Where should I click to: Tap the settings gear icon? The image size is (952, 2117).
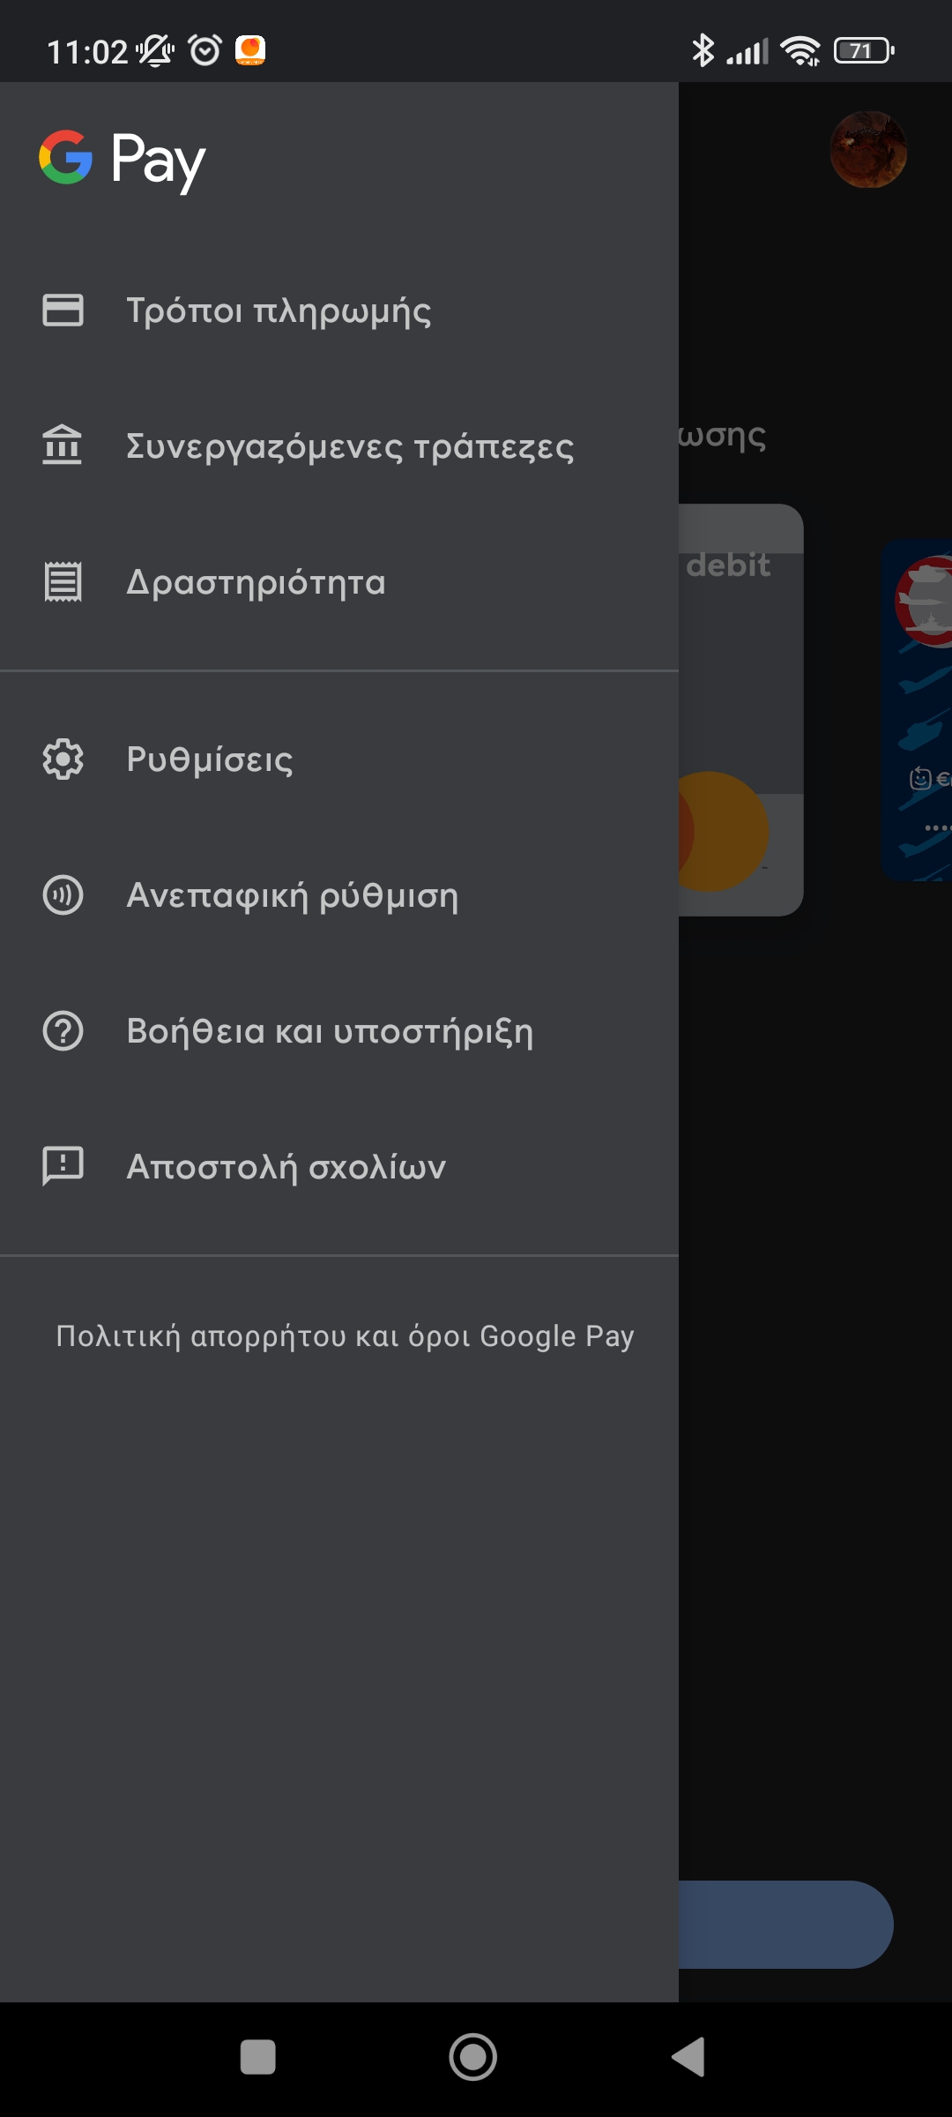coord(63,759)
